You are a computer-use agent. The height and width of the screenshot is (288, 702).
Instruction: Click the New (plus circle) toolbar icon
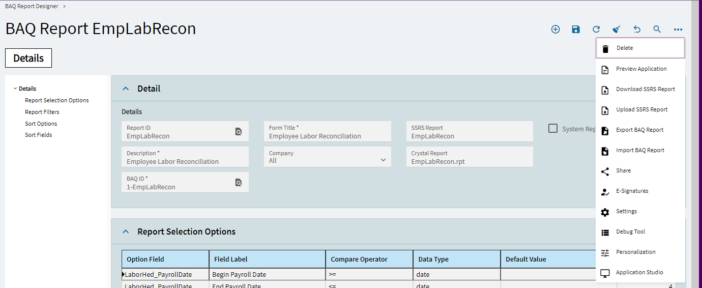click(x=555, y=30)
